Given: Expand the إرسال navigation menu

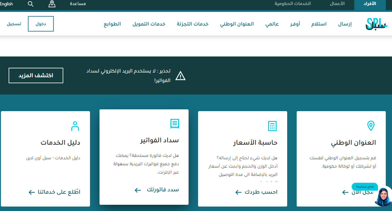Looking at the screenshot, I should [345, 24].
